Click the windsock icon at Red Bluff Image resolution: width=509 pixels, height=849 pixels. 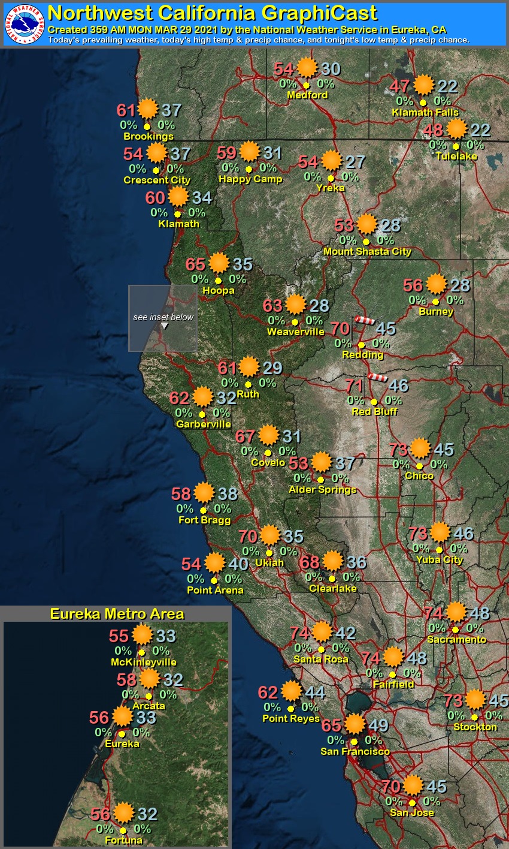(x=377, y=377)
